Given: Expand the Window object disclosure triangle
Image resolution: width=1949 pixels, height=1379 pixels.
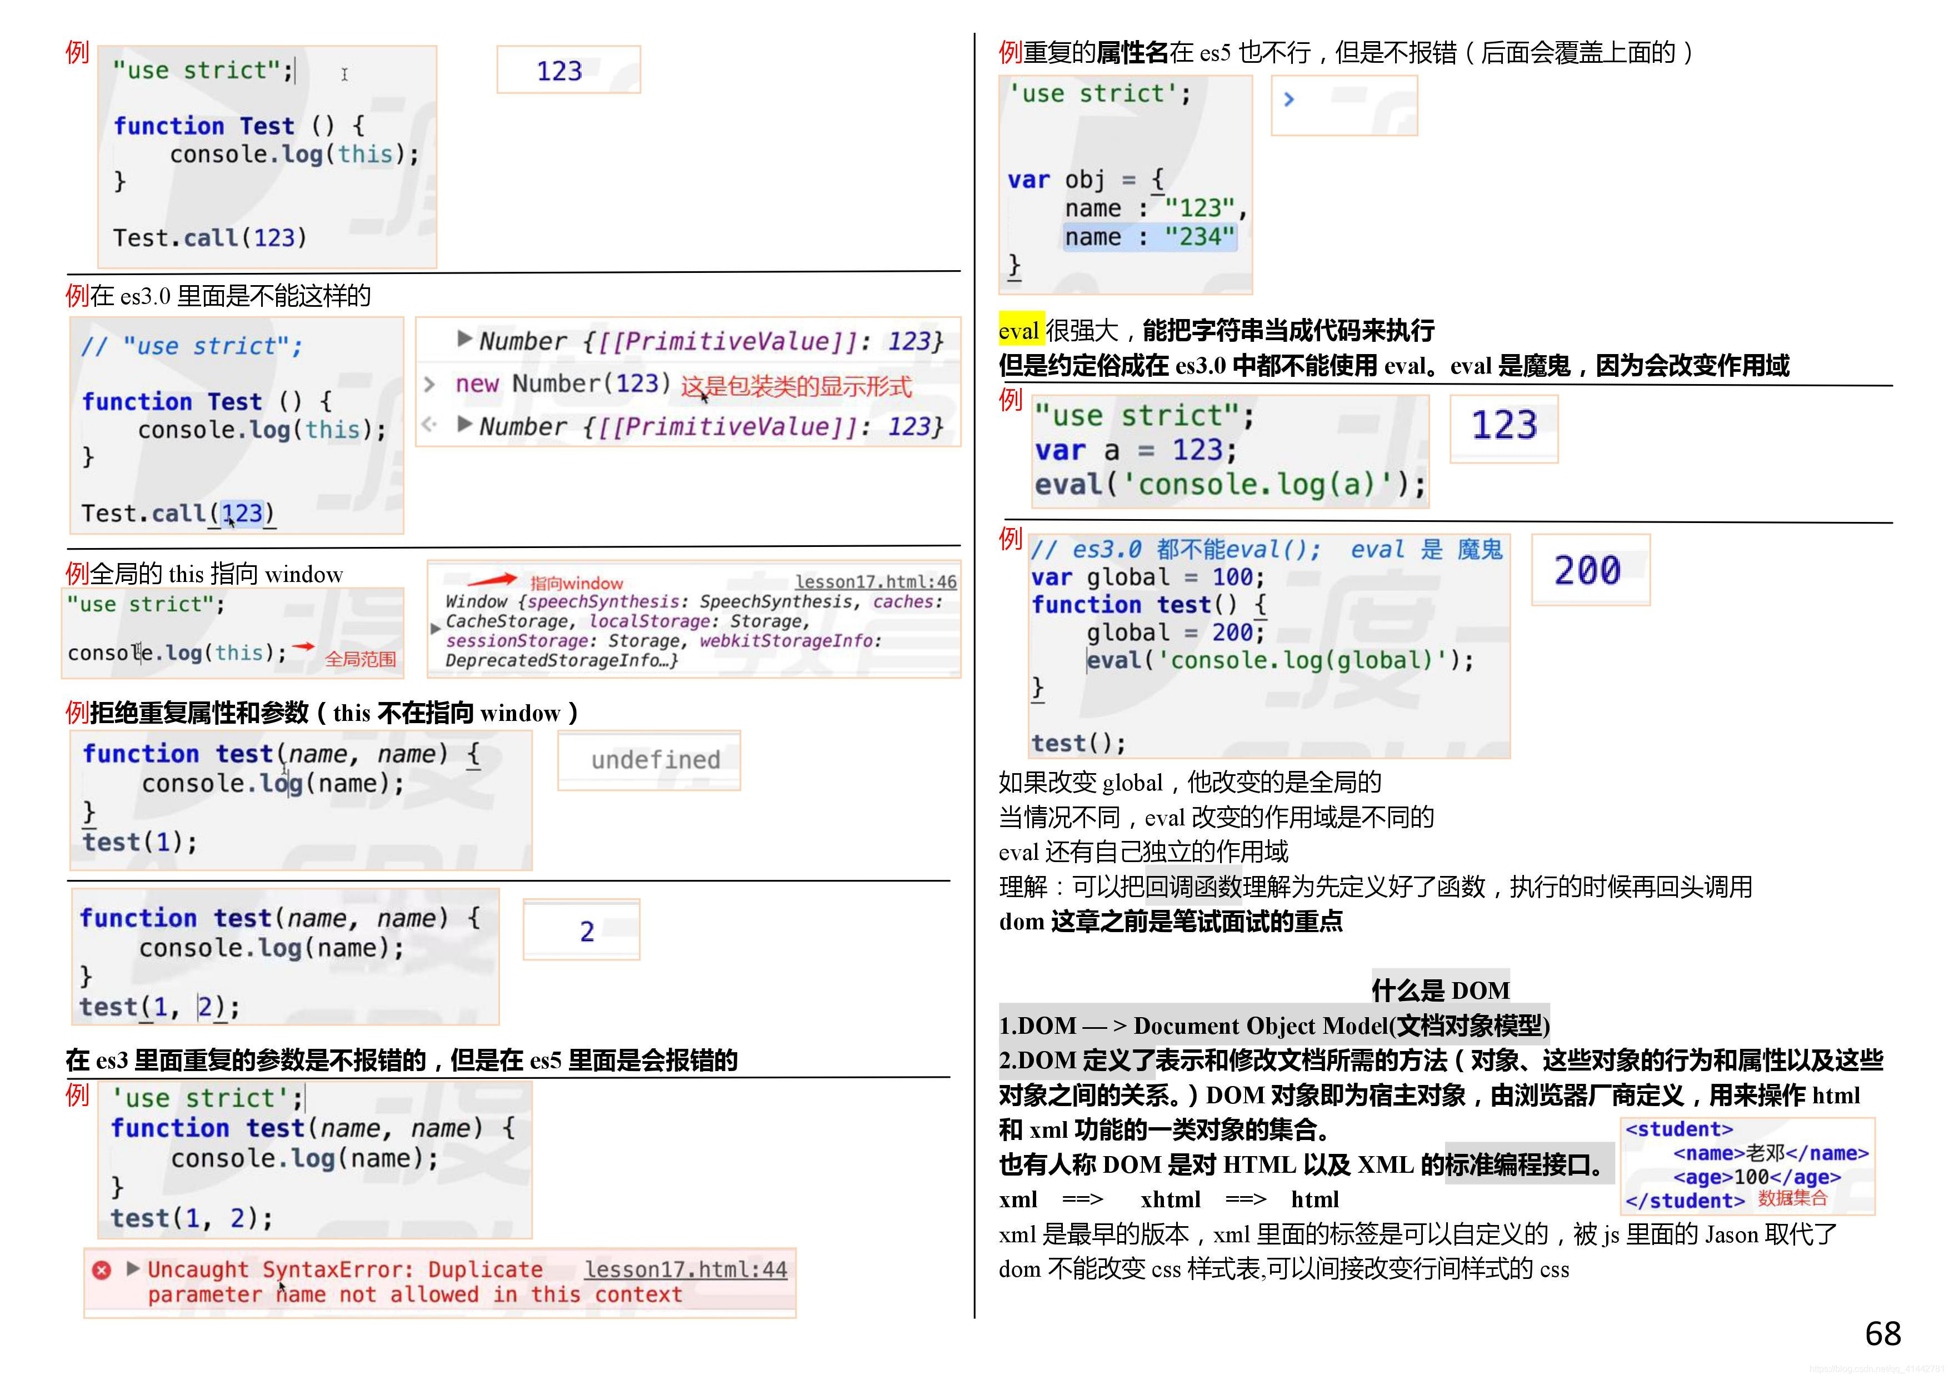Looking at the screenshot, I should [x=436, y=629].
